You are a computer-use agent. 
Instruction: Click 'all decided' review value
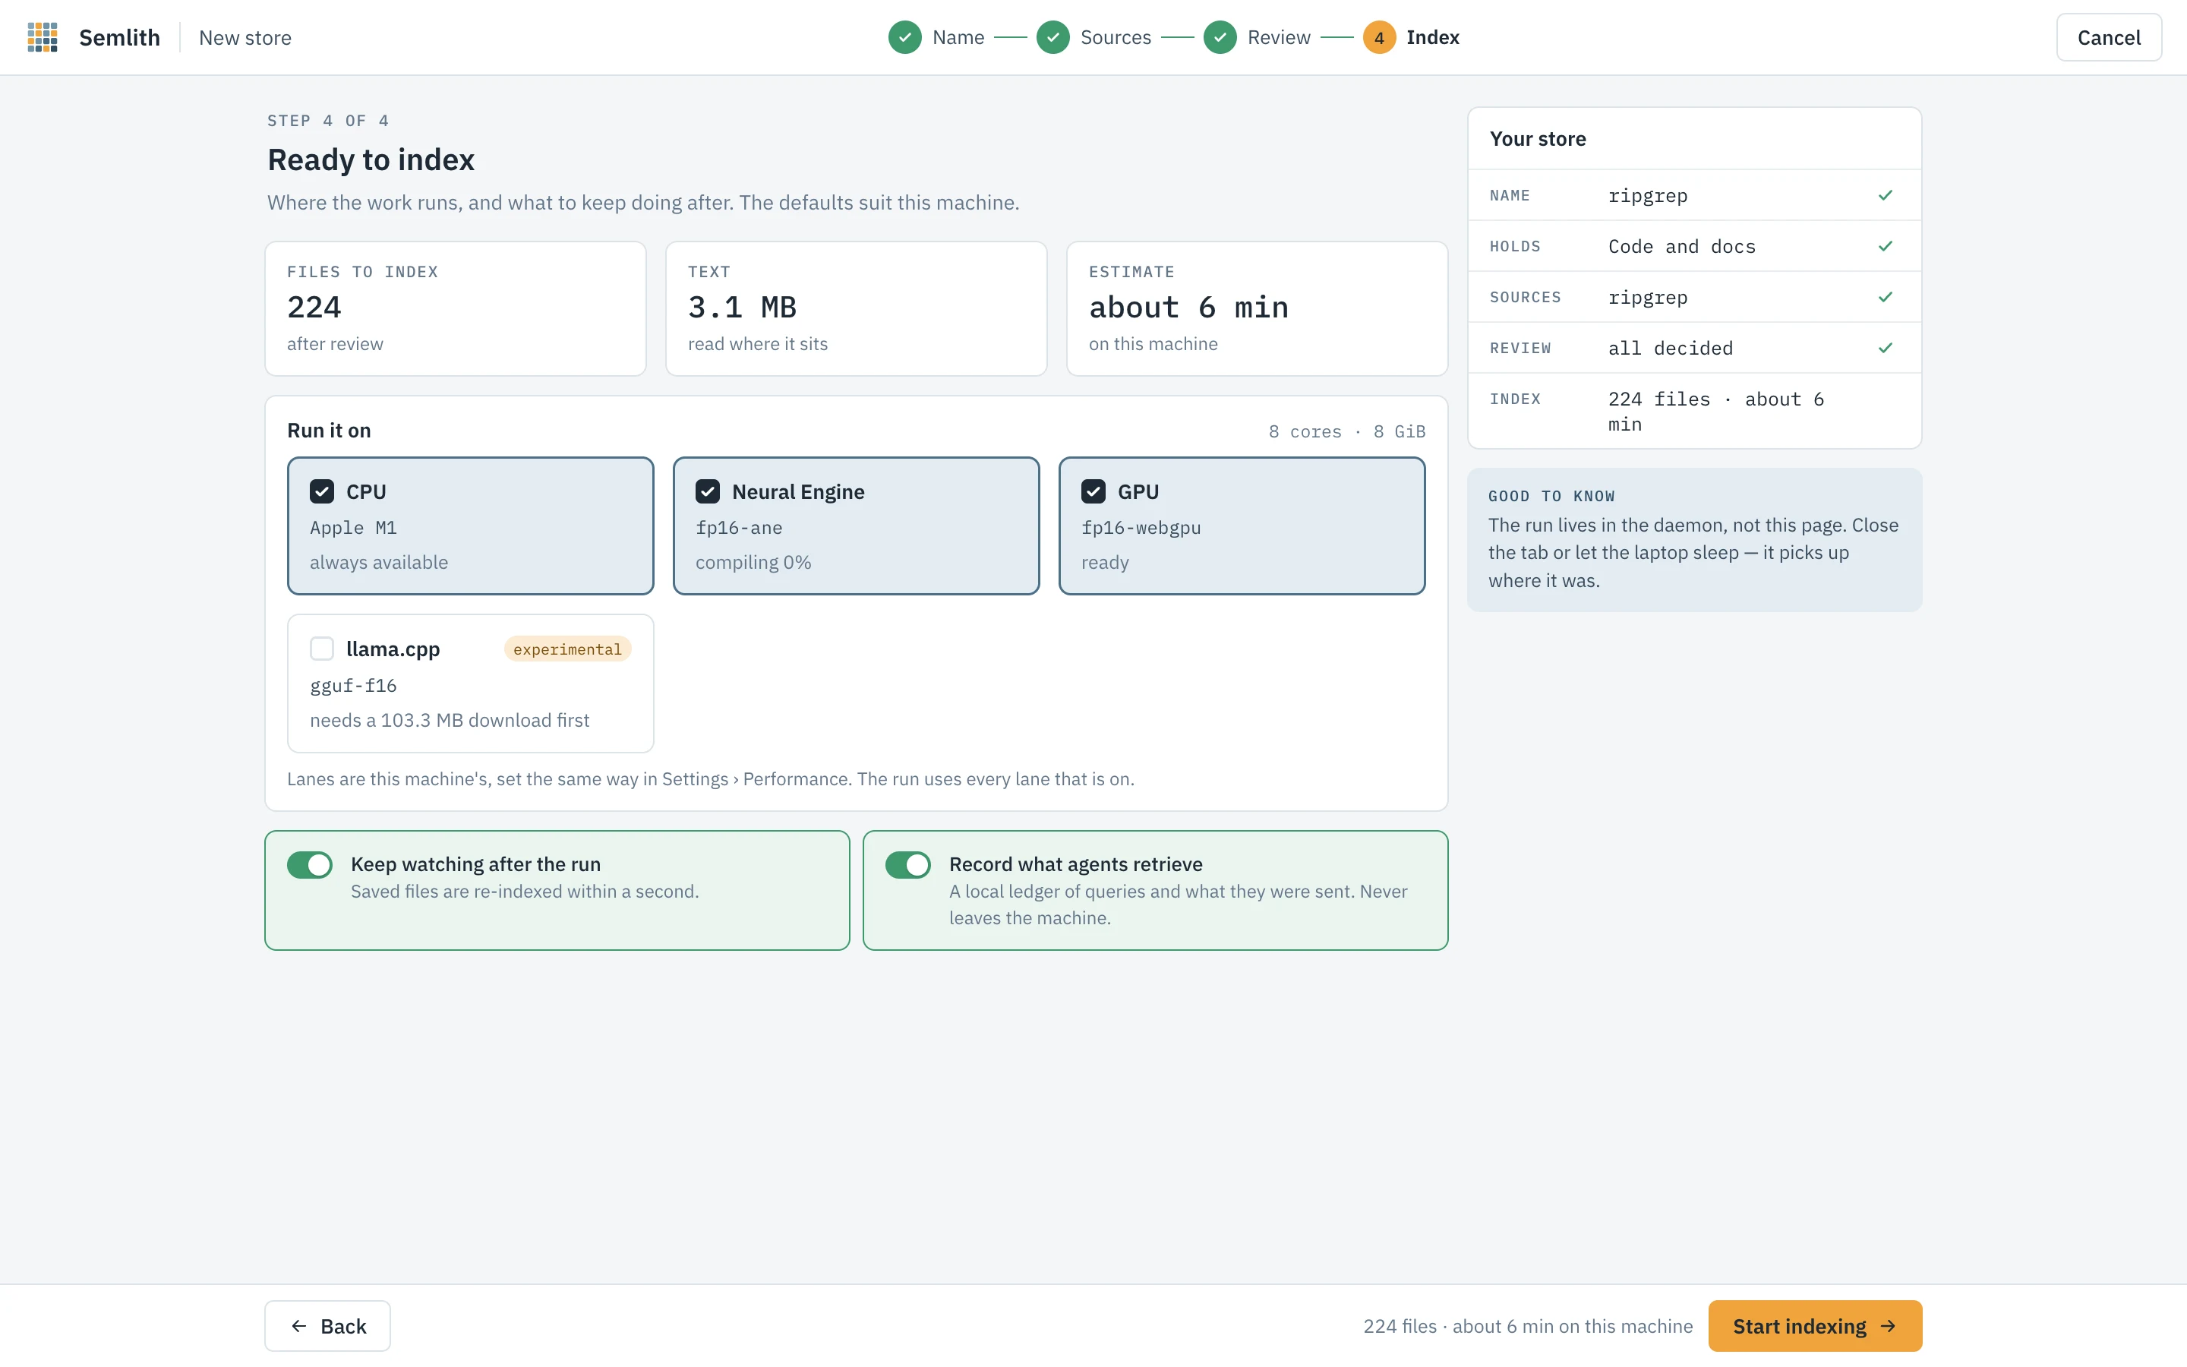pyautogui.click(x=1670, y=348)
